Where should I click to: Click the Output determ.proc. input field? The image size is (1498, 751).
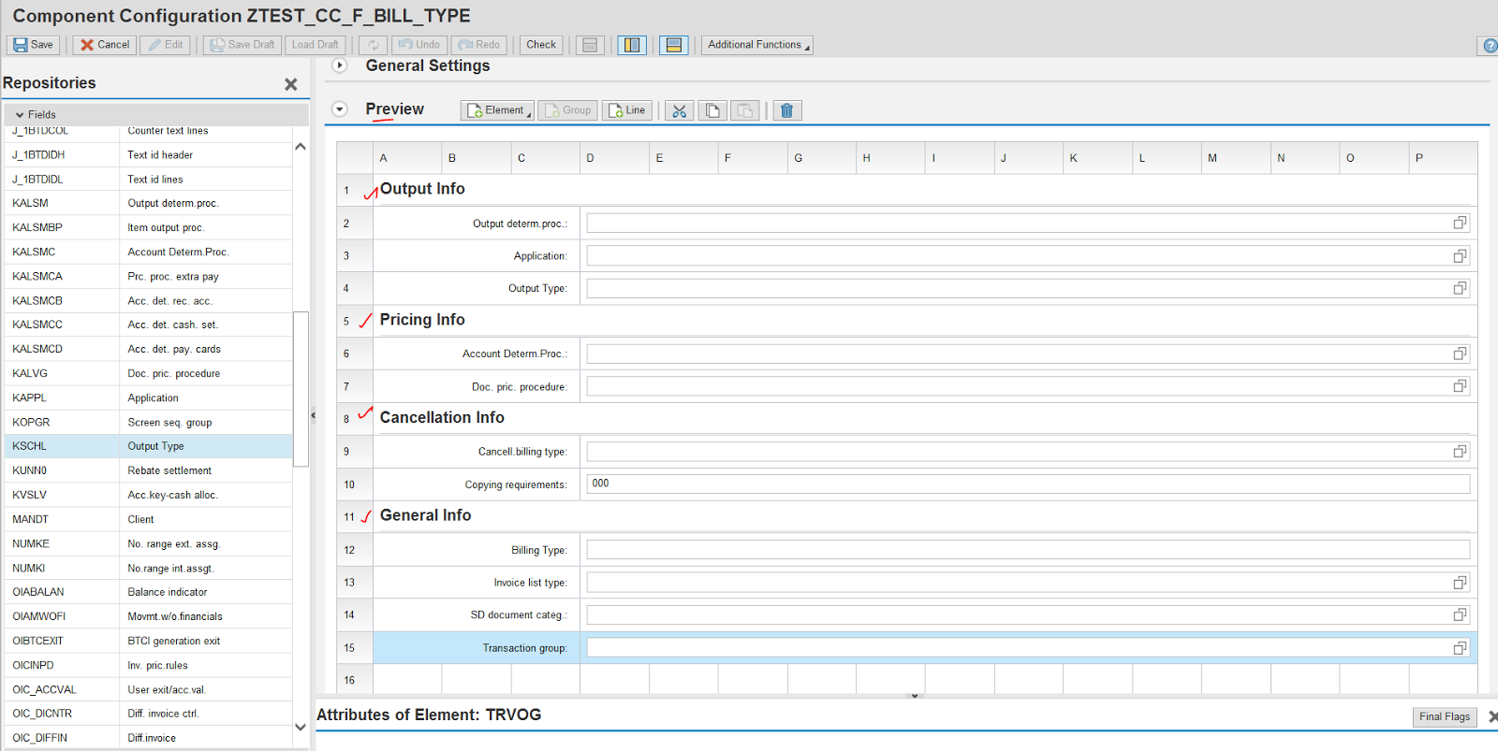[x=1019, y=223]
